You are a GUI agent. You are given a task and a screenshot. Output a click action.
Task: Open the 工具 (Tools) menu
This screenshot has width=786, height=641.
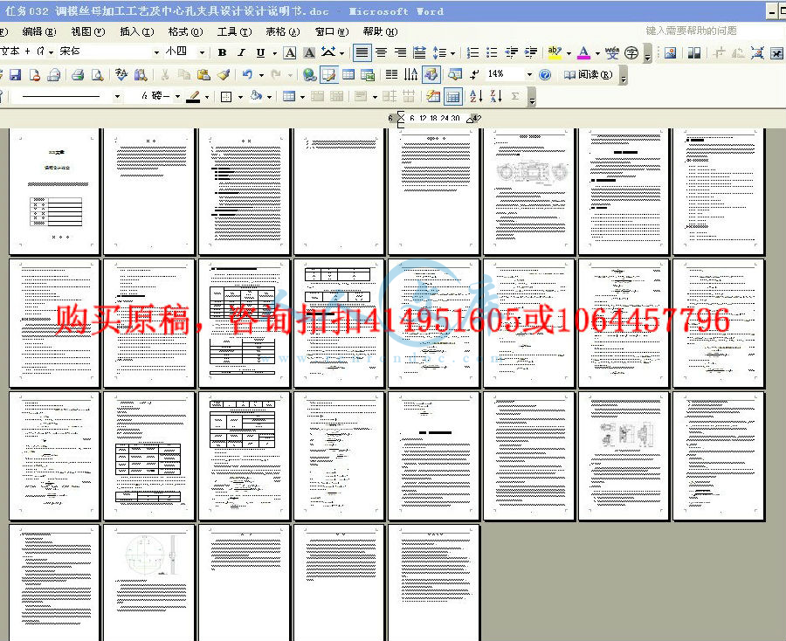(x=234, y=31)
